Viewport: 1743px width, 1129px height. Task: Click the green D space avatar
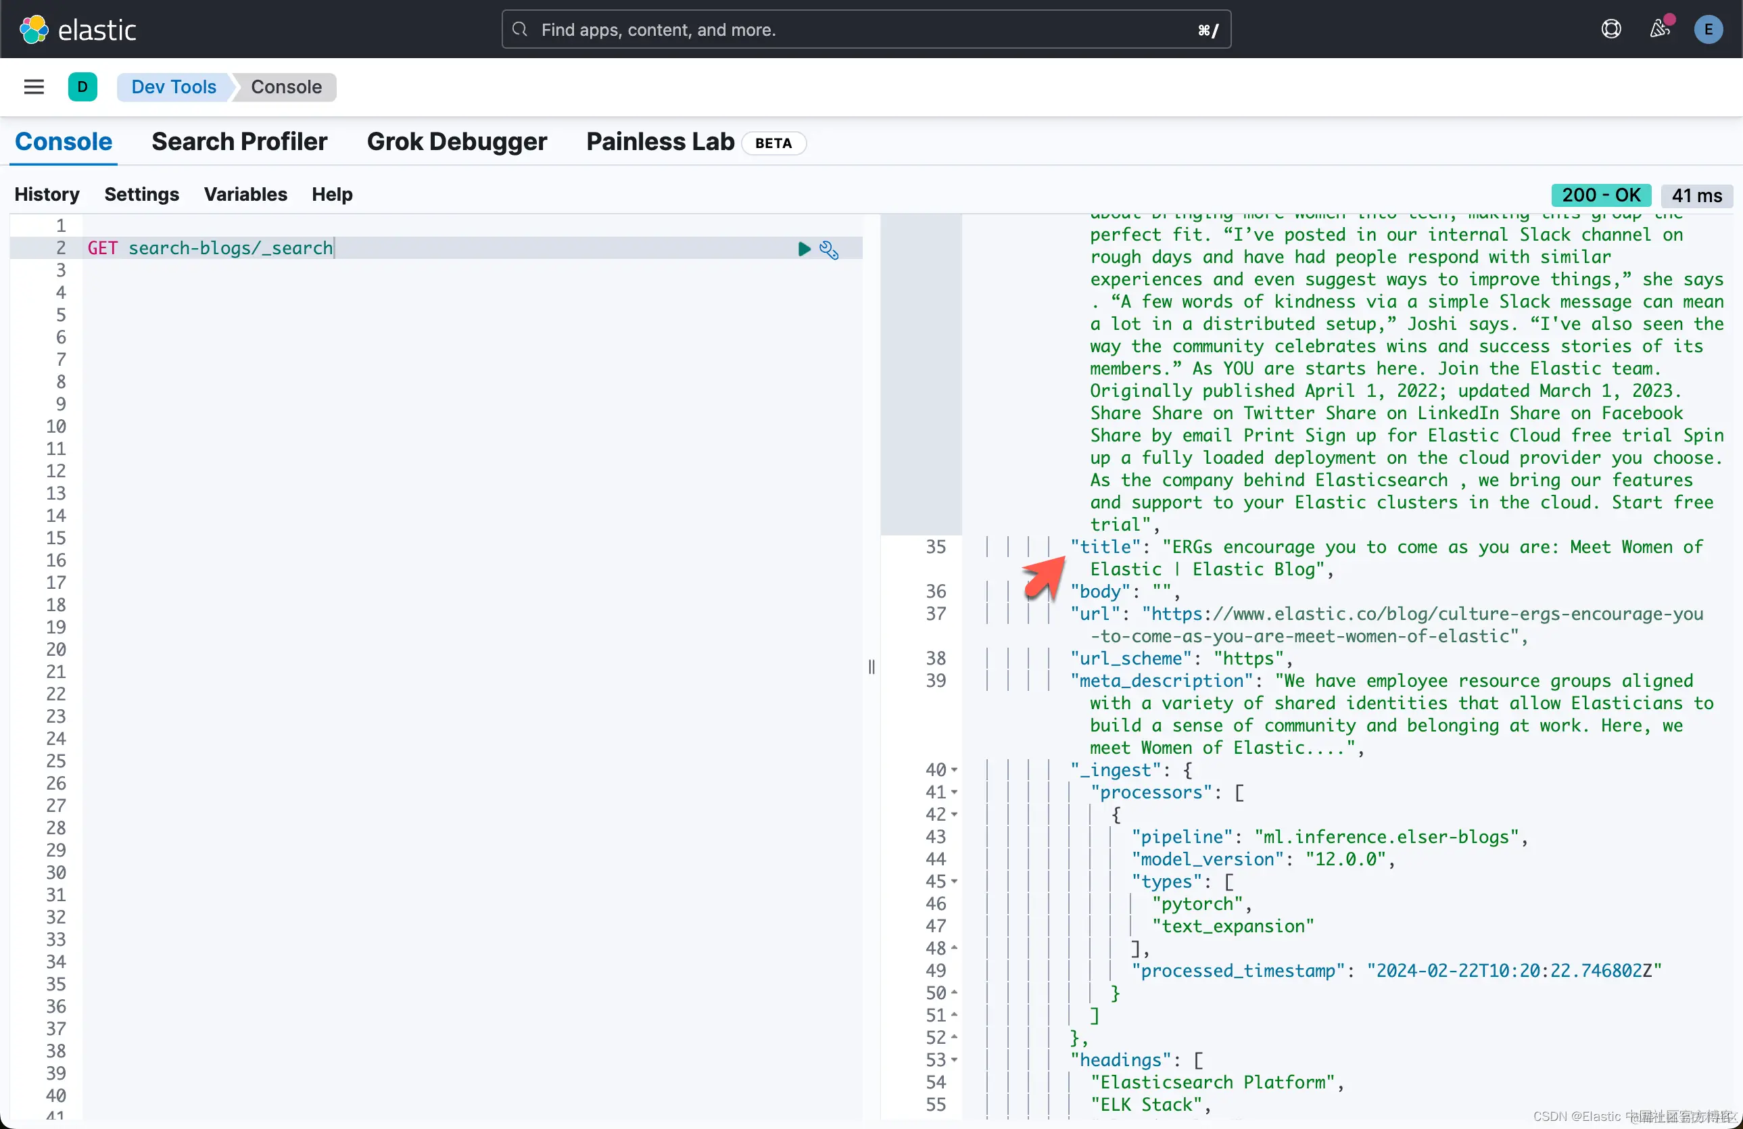[x=82, y=87]
